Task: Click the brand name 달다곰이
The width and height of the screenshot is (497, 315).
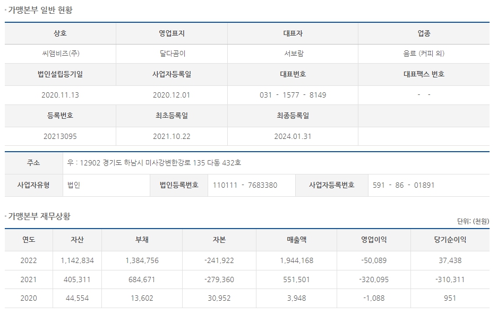Action: tap(172, 54)
